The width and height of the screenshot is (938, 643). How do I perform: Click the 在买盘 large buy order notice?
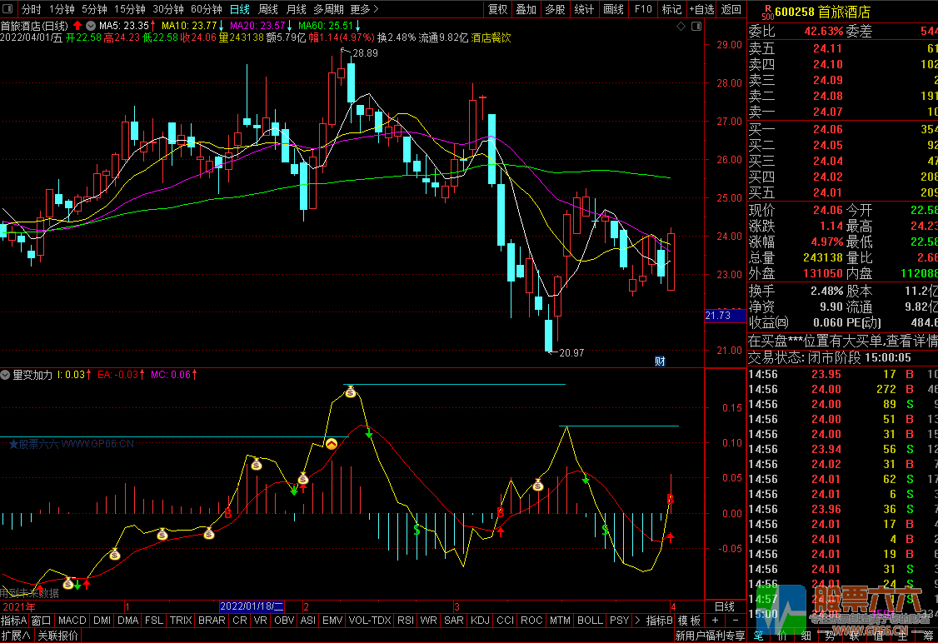click(x=843, y=341)
